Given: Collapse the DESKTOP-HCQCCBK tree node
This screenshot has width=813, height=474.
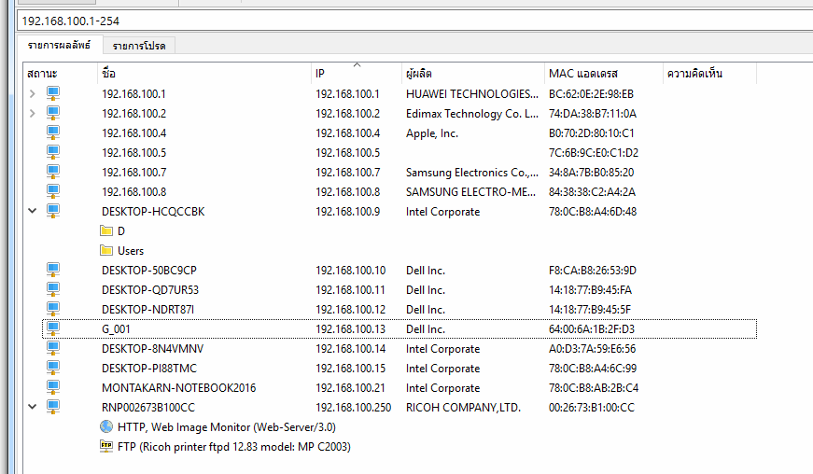Looking at the screenshot, I should 33,211.
